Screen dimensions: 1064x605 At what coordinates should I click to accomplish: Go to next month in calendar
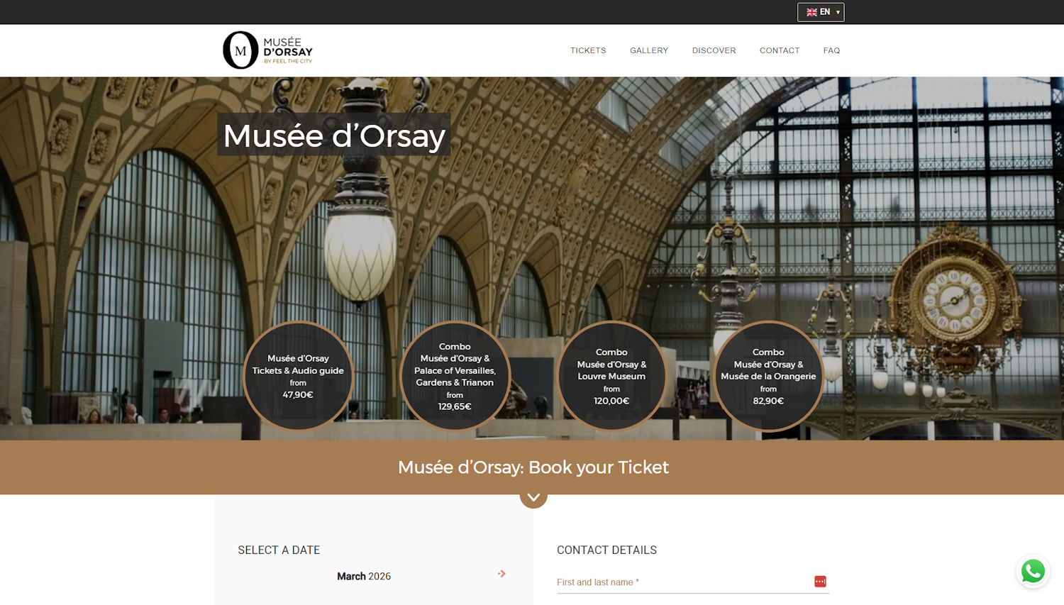pyautogui.click(x=501, y=574)
